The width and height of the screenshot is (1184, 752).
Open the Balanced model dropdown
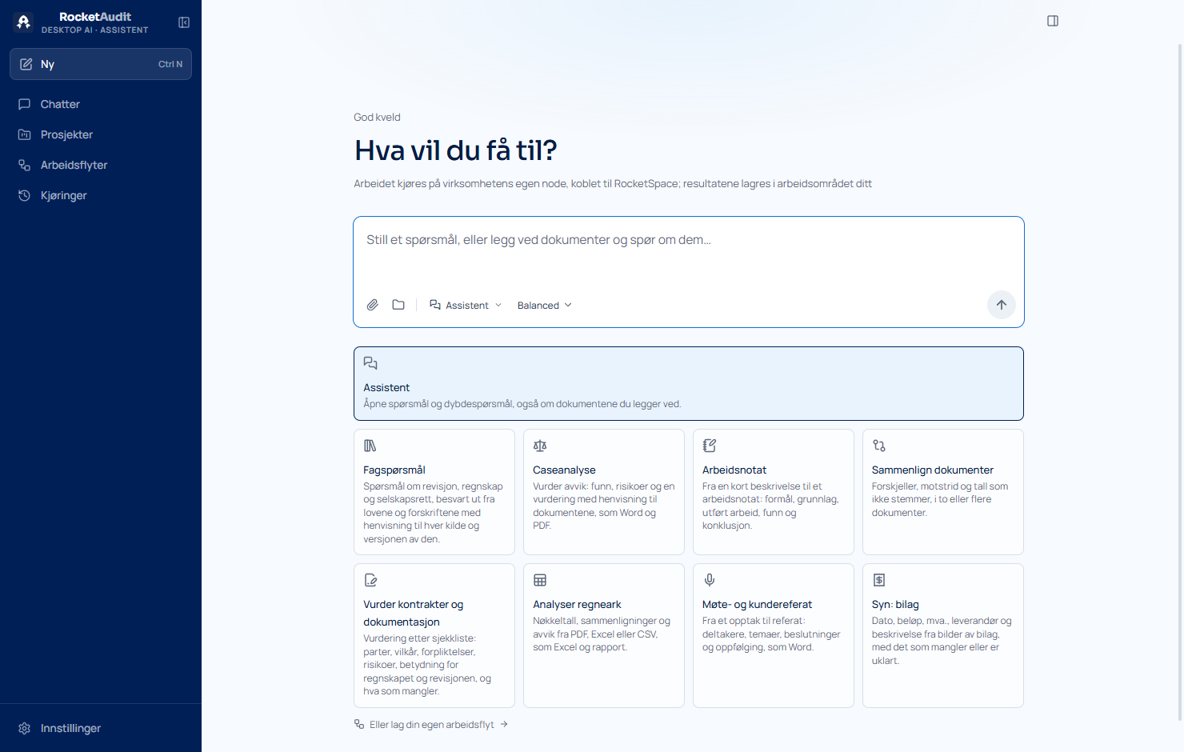coord(544,305)
